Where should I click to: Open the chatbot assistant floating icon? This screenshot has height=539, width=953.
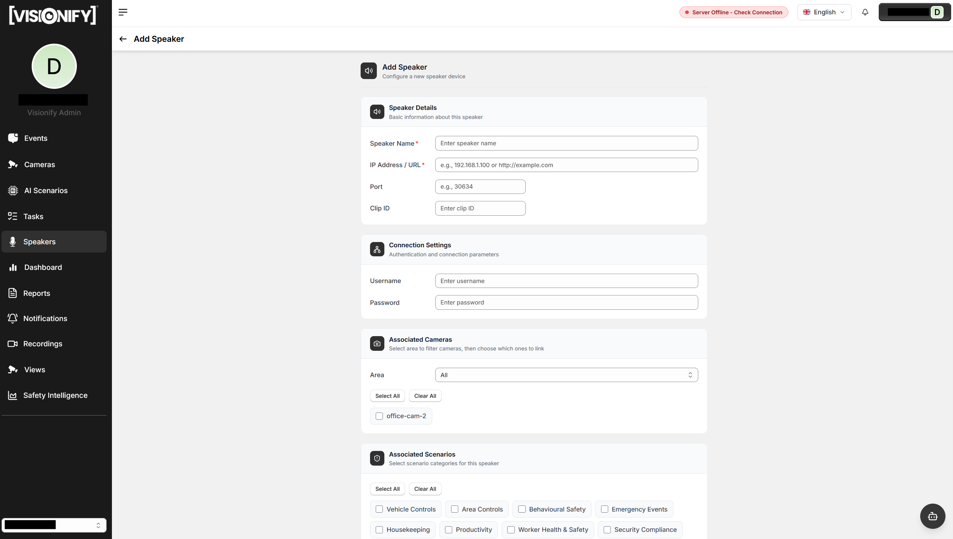point(933,516)
